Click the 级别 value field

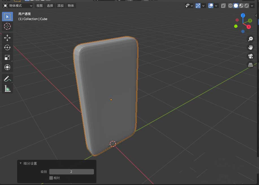point(71,172)
